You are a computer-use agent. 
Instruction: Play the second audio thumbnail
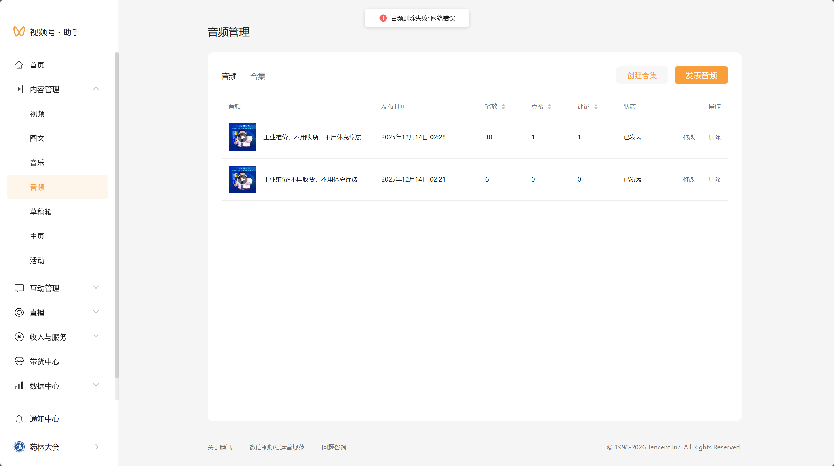[x=242, y=179]
